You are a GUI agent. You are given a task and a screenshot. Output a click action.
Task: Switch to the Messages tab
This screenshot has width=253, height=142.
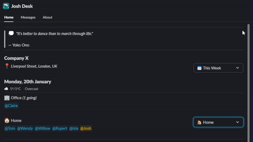click(28, 17)
